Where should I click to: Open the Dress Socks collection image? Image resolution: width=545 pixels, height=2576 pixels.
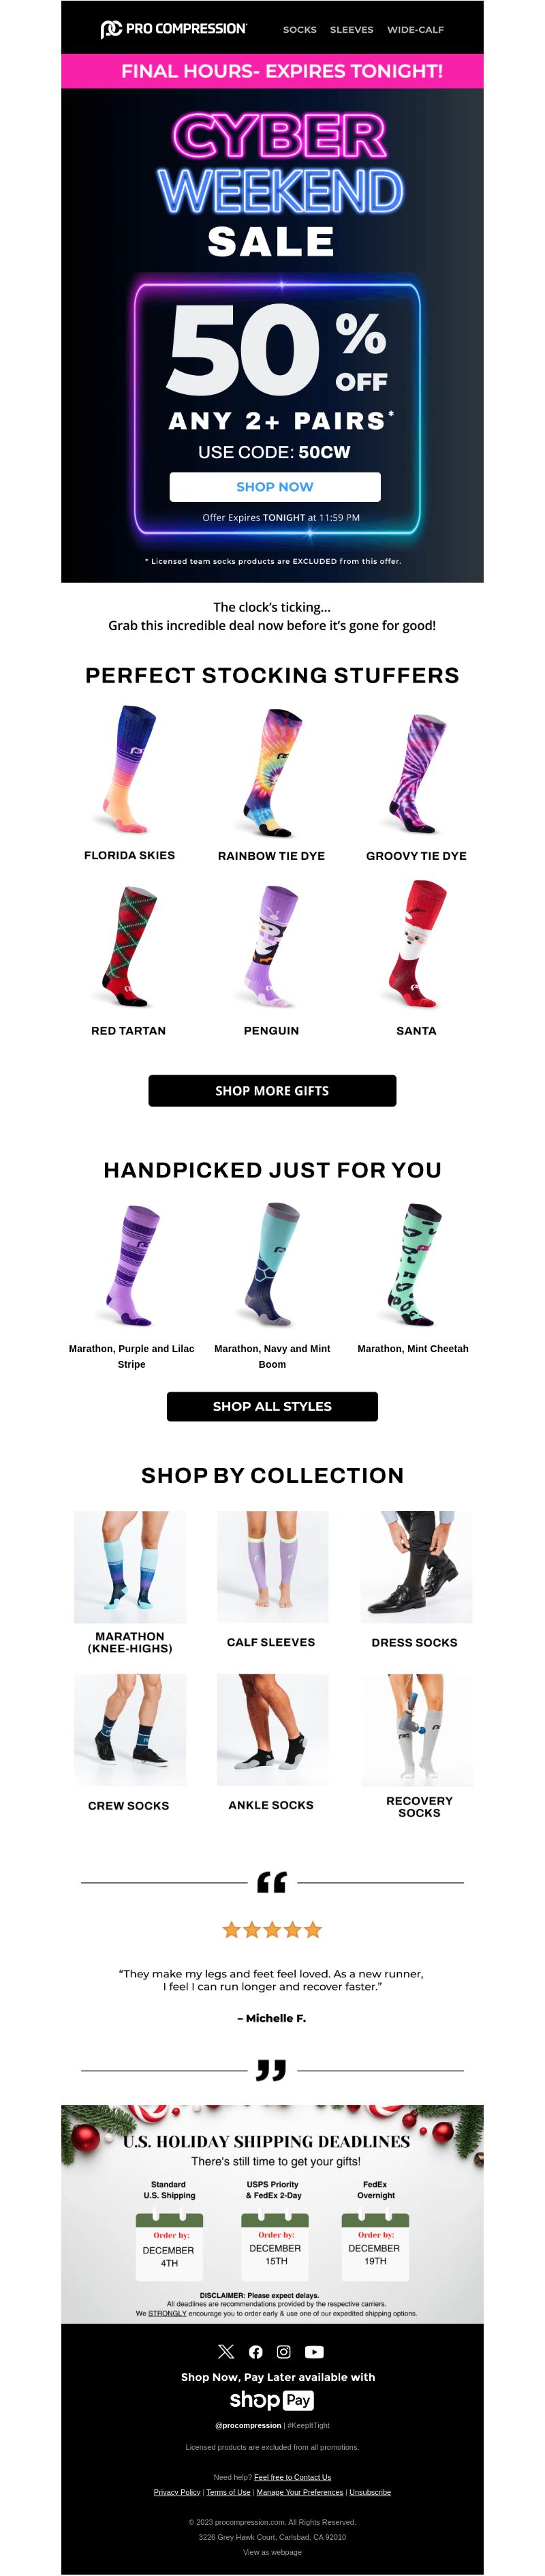416,1567
